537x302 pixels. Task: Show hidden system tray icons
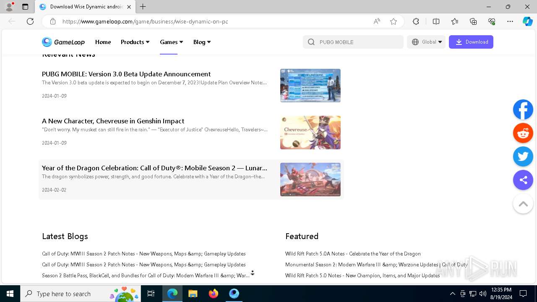coord(452,294)
